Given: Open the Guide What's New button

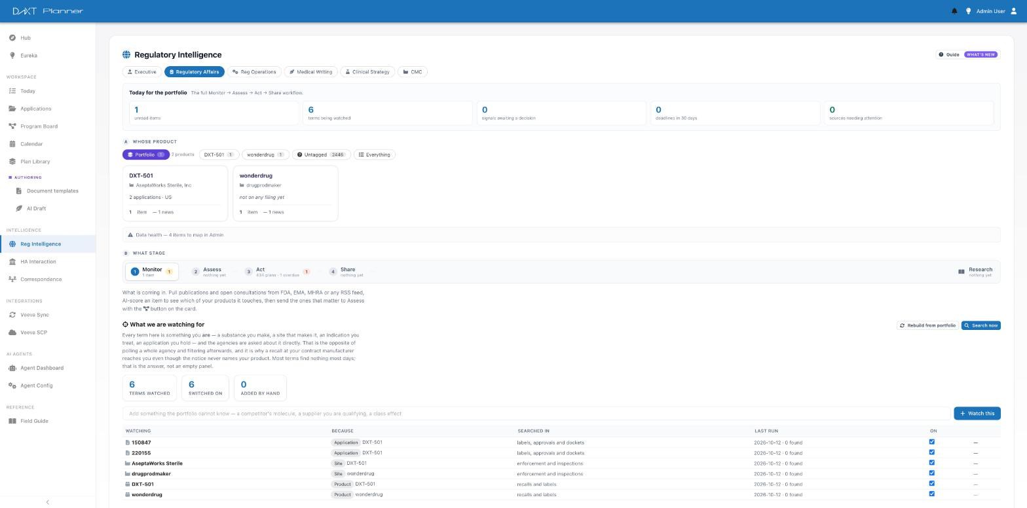Looking at the screenshot, I should (x=967, y=54).
